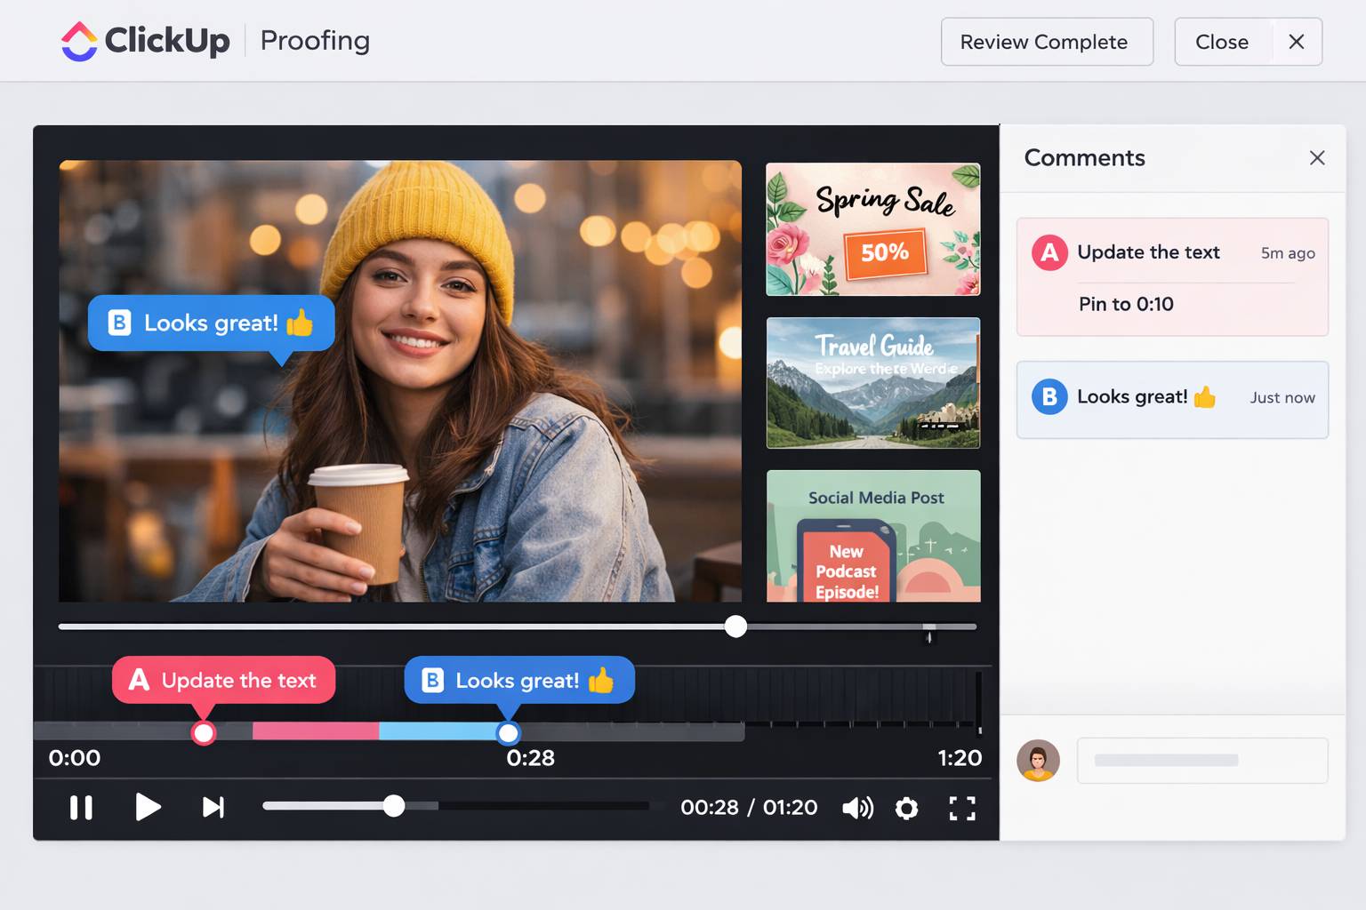Image resolution: width=1366 pixels, height=910 pixels.
Task: Open player settings gear icon
Action: tap(906, 808)
